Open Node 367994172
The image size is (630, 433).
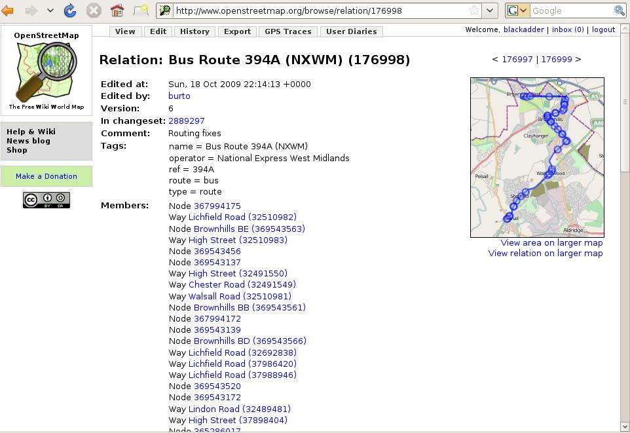pyautogui.click(x=217, y=319)
